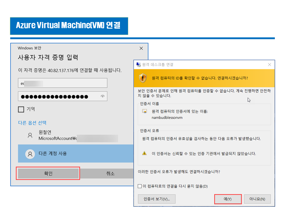289x217 pixels.
Task: Click the 이 인증서는 신뢰할 수 있는 인증 기관 message
Action: [204, 153]
